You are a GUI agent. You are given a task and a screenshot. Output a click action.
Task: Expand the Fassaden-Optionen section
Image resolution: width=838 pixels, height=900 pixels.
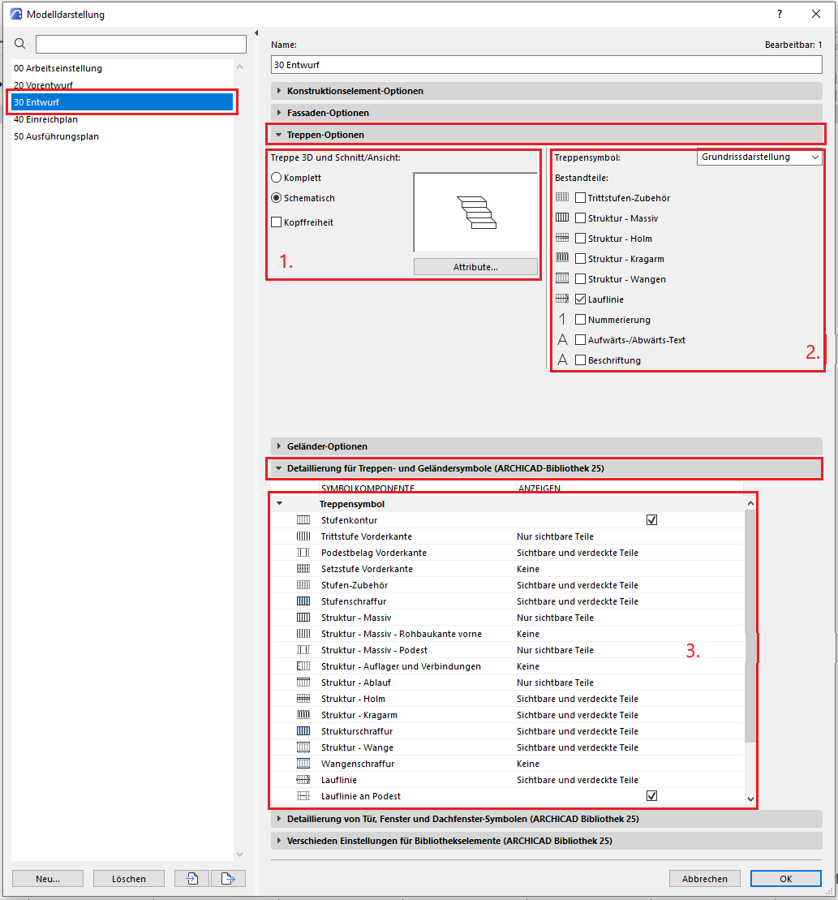pos(328,113)
